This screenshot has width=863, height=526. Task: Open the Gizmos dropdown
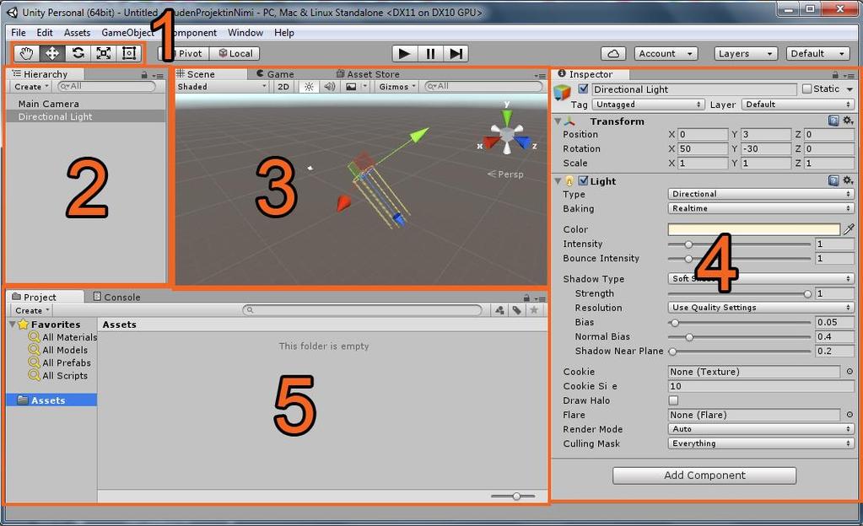[x=396, y=86]
